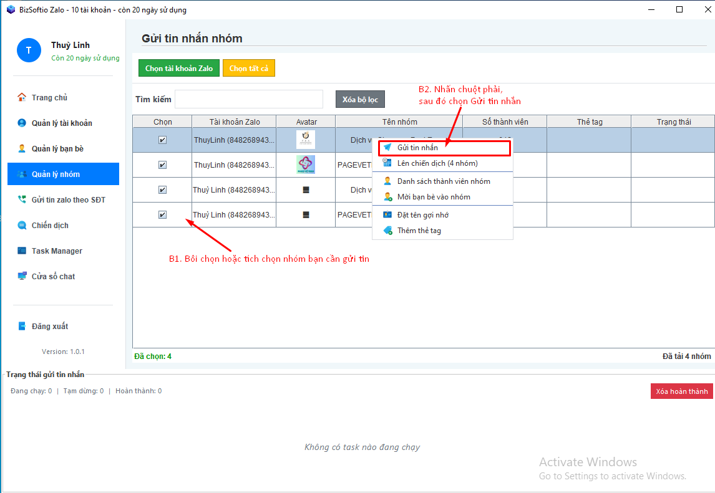This screenshot has height=493, width=715.
Task: Click the Số thành viên column header
Action: click(x=505, y=122)
